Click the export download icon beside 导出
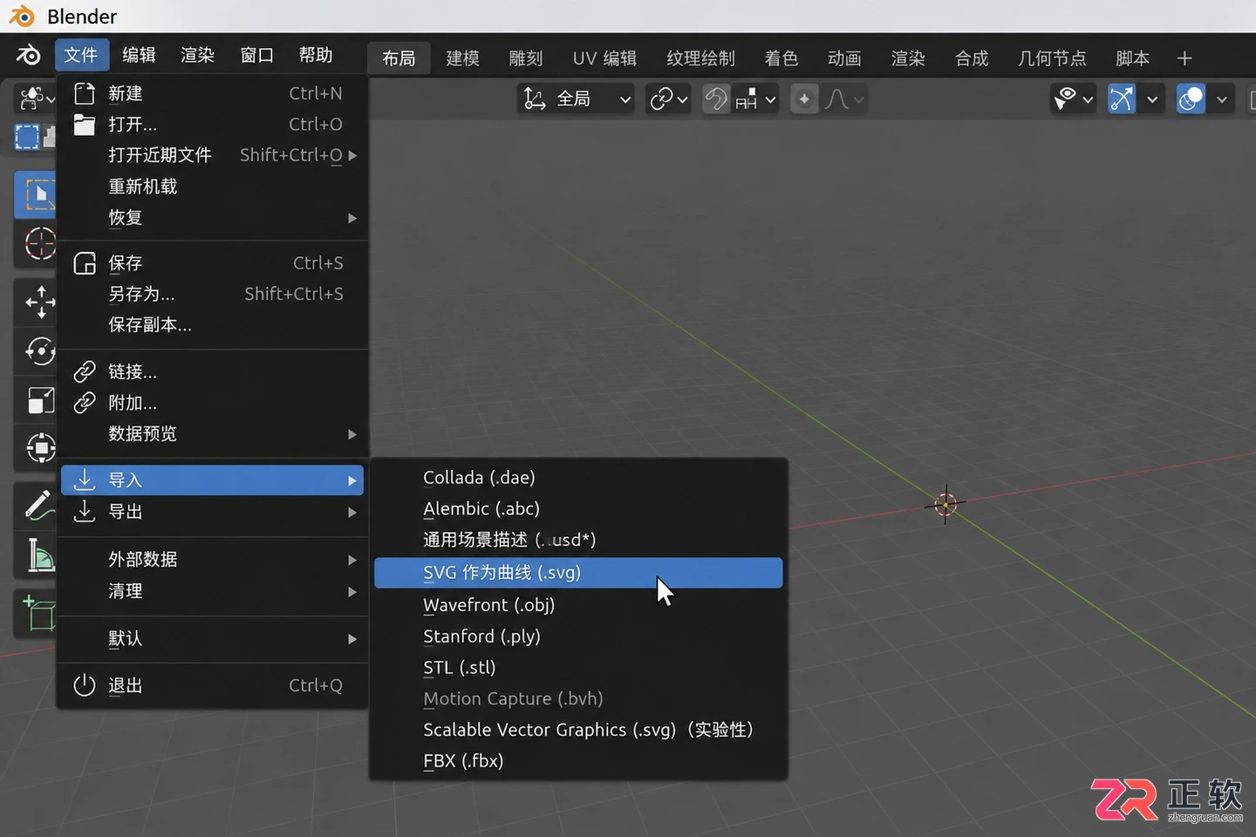This screenshot has width=1256, height=837. click(84, 511)
